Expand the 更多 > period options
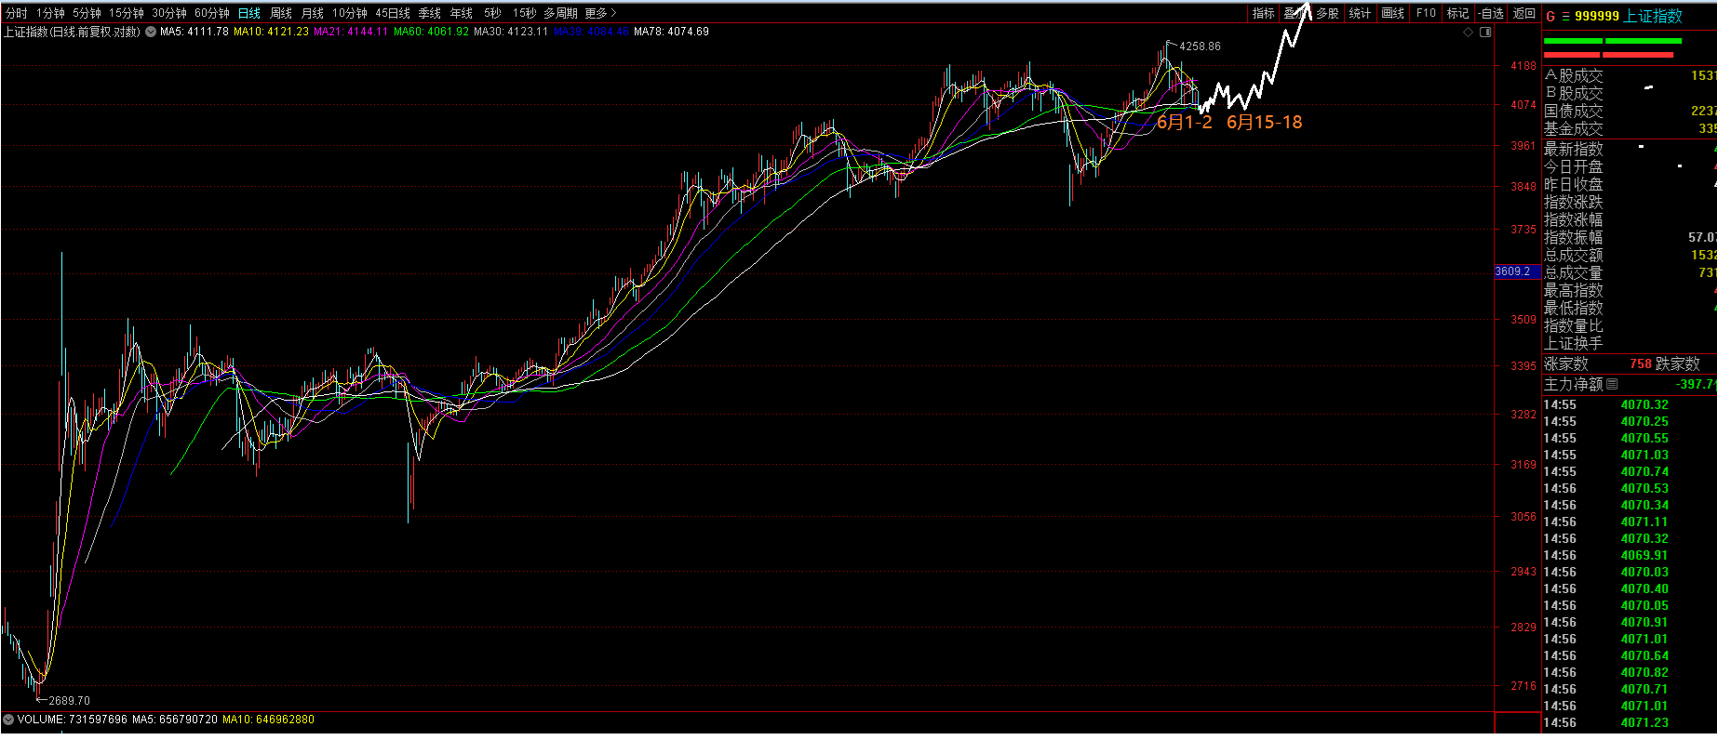Image resolution: width=1717 pixels, height=740 pixels. [x=600, y=13]
